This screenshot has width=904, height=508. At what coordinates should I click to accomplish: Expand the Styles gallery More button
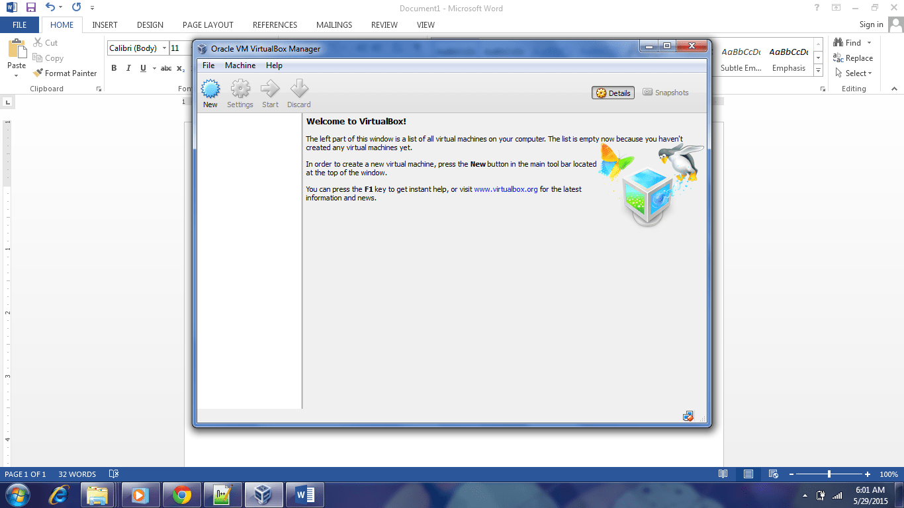click(819, 71)
